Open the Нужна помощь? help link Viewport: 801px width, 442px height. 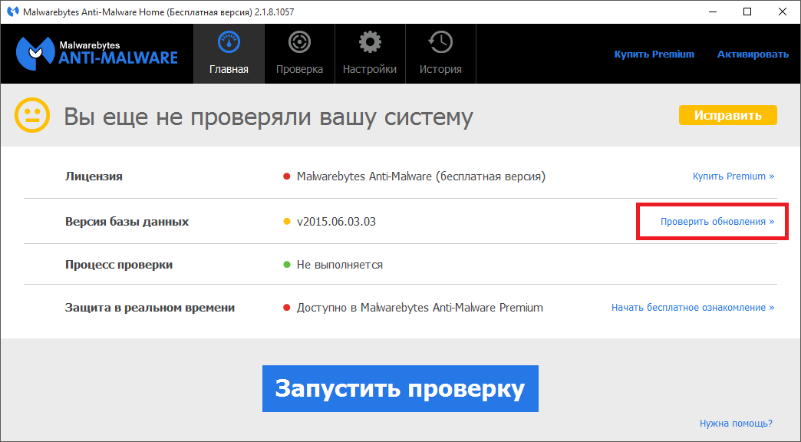tap(736, 424)
